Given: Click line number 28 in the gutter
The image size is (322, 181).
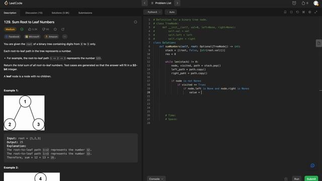Looking at the screenshot, I should click(149, 123).
